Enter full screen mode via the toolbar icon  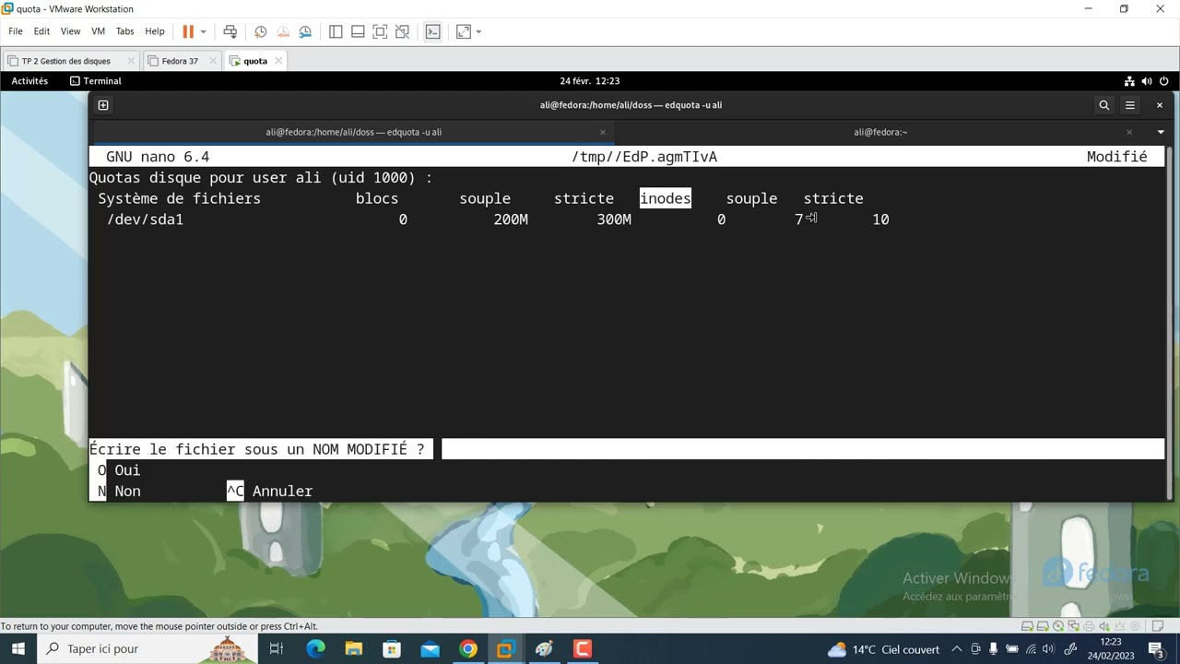coord(380,31)
